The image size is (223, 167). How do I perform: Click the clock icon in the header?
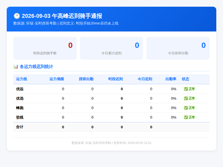[x=17, y=16]
